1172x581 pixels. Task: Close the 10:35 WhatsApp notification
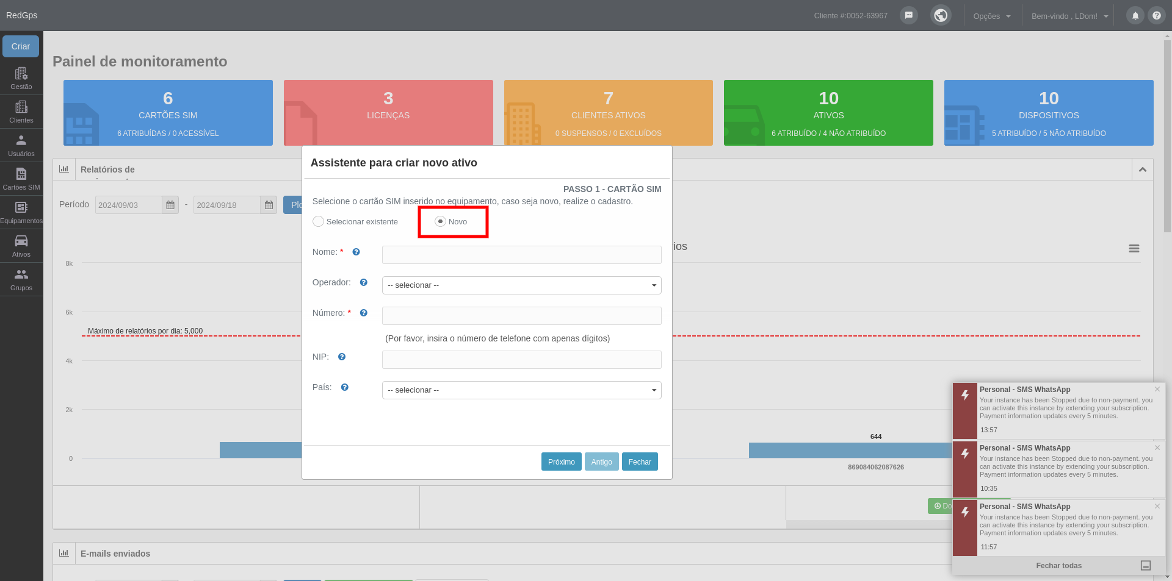coord(1157,447)
